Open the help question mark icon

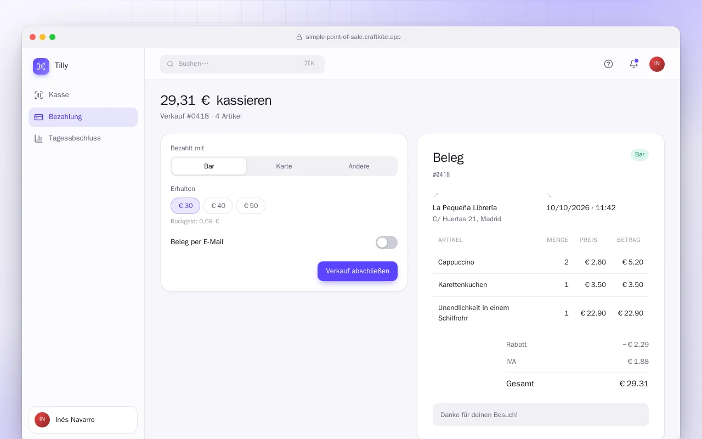608,64
